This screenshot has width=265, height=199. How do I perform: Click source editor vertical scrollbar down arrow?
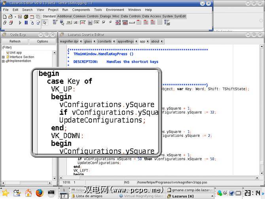tap(261, 173)
